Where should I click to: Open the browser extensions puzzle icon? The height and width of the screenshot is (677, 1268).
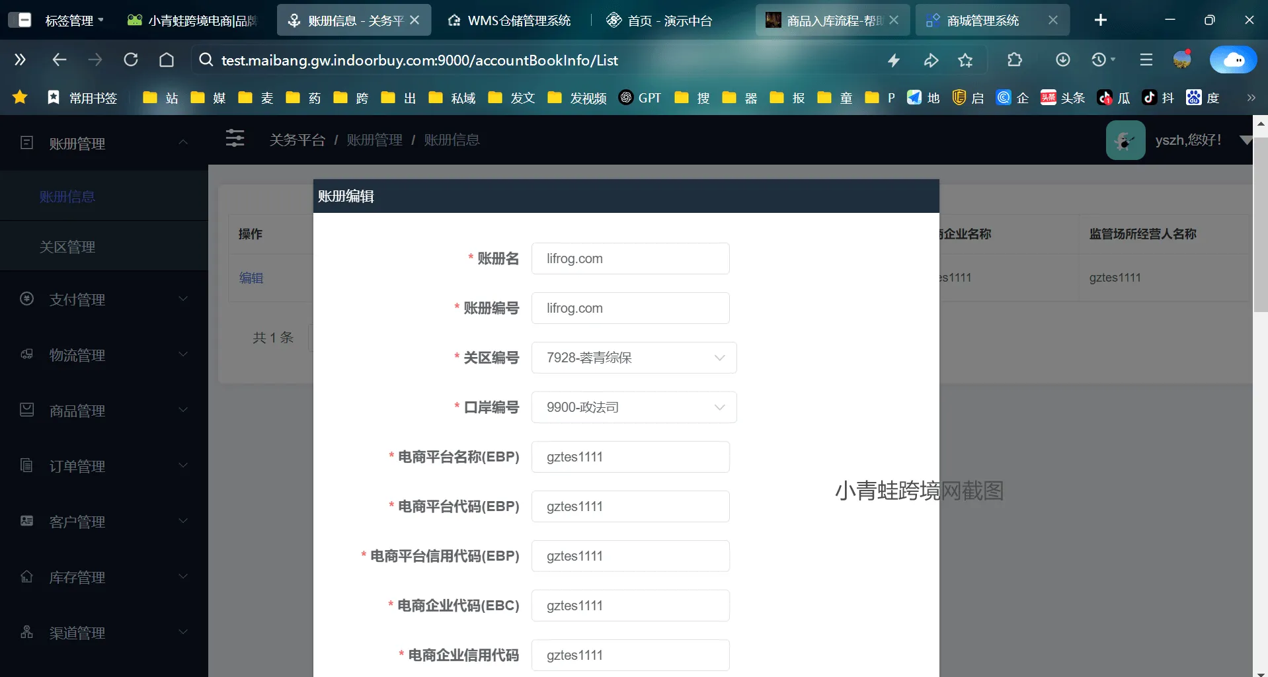point(1014,60)
